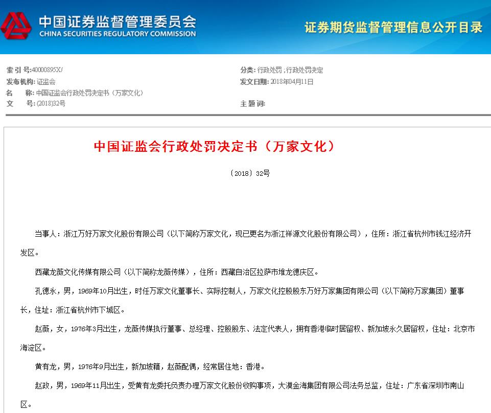Image resolution: width=491 pixels, height=413 pixels.
Task: Click the line ending 发区。
Action: [x=30, y=253]
